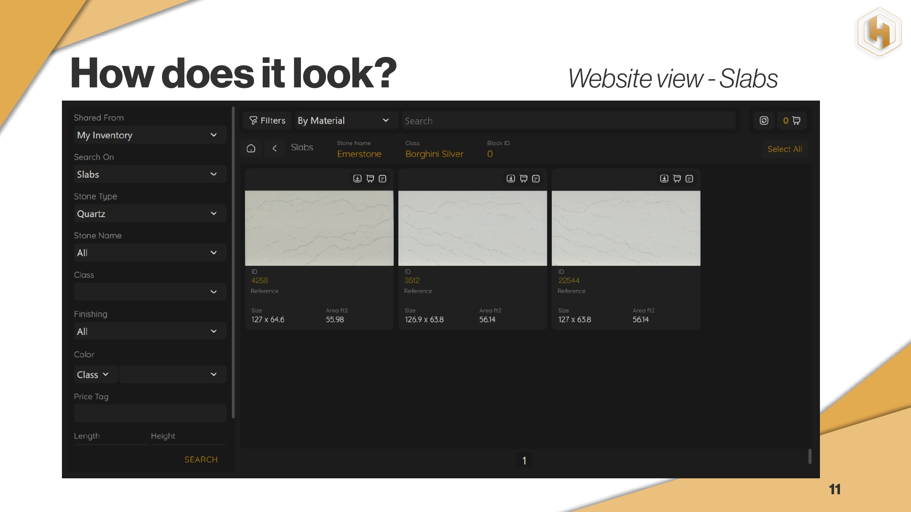Open the Shared From My Inventory dropdown
This screenshot has height=512, width=911.
(150, 135)
